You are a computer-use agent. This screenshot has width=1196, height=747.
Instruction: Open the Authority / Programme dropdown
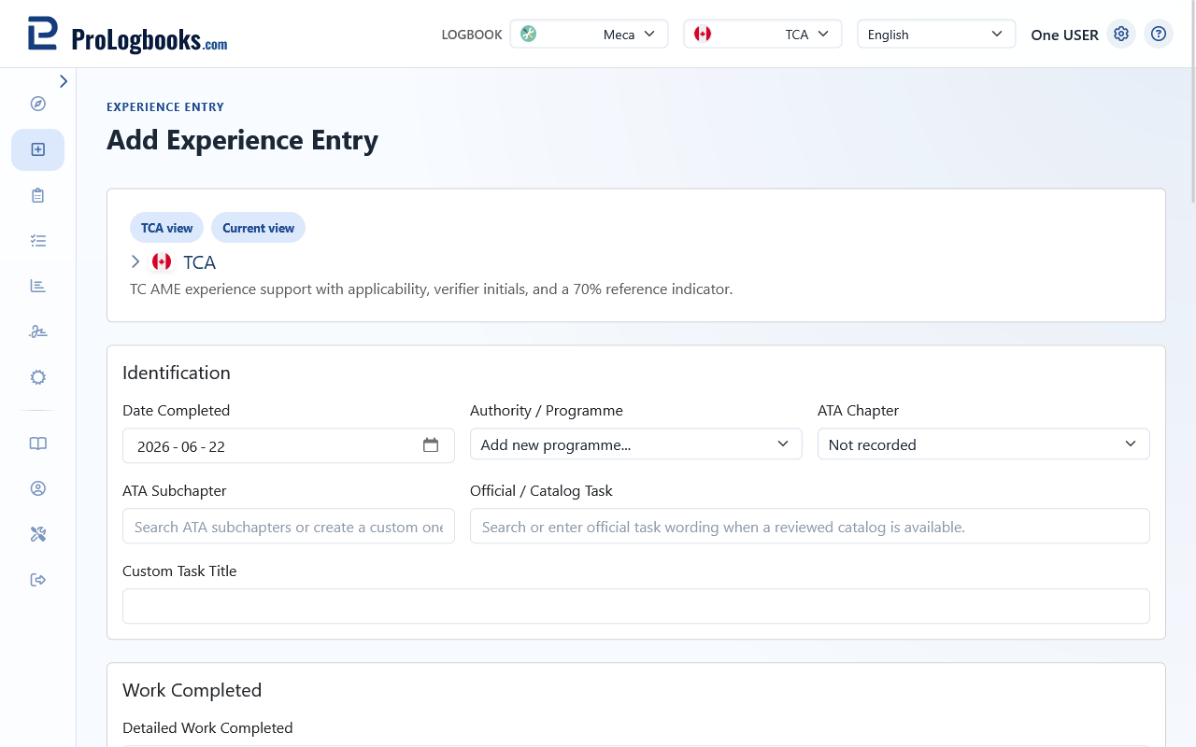635,444
